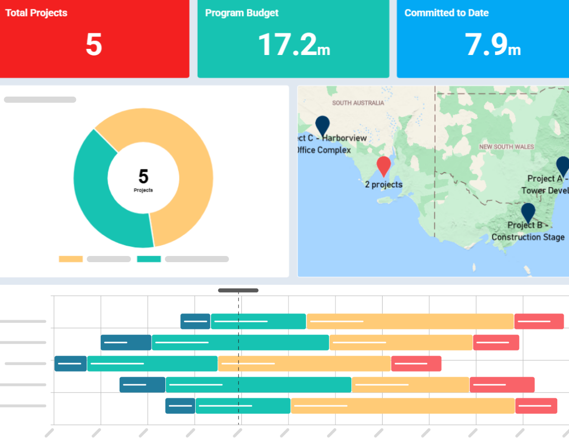Screen dimensions: 569x440
Task: Select the blue bar on the top Gantt row
Action: (195, 321)
